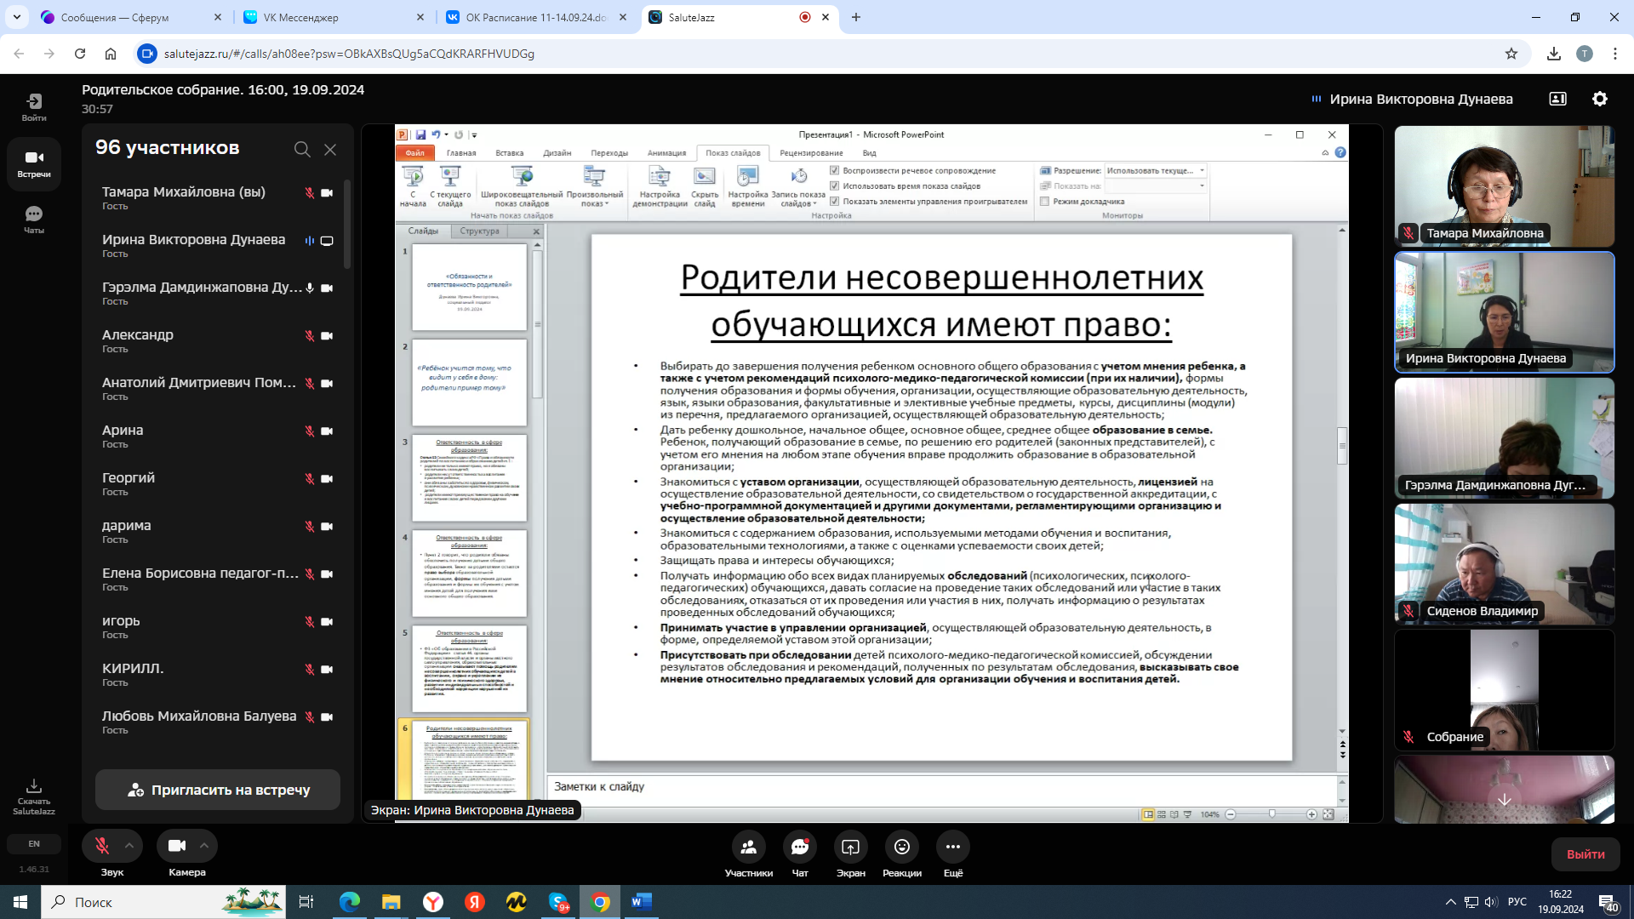1634x919 pixels.
Task: Expand the tab search dropdown in Chrome
Action: pyautogui.click(x=16, y=17)
